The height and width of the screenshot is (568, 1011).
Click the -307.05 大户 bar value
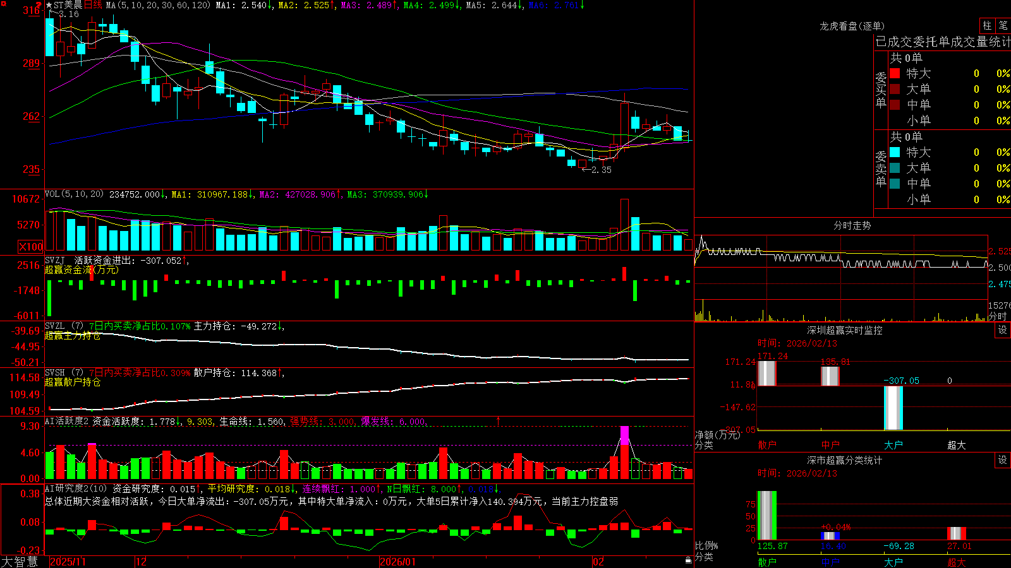click(x=901, y=381)
